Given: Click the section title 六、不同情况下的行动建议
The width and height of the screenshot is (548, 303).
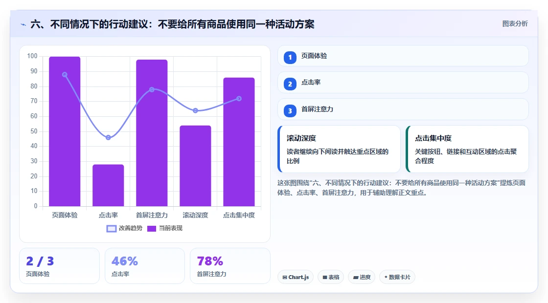Looking at the screenshot, I should point(172,24).
